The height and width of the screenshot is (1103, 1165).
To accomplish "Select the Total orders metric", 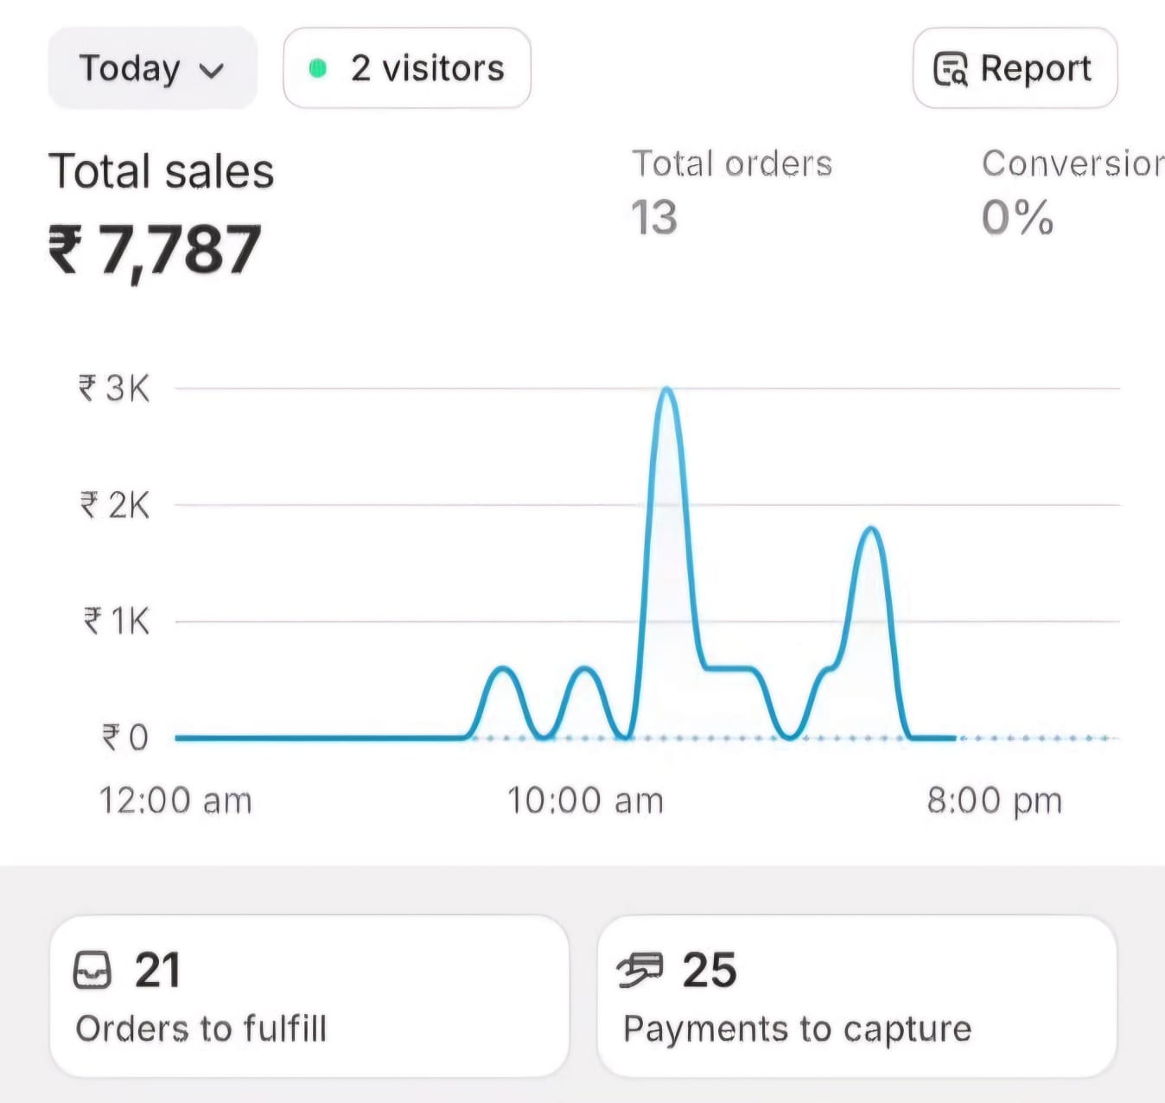I will (x=731, y=164).
